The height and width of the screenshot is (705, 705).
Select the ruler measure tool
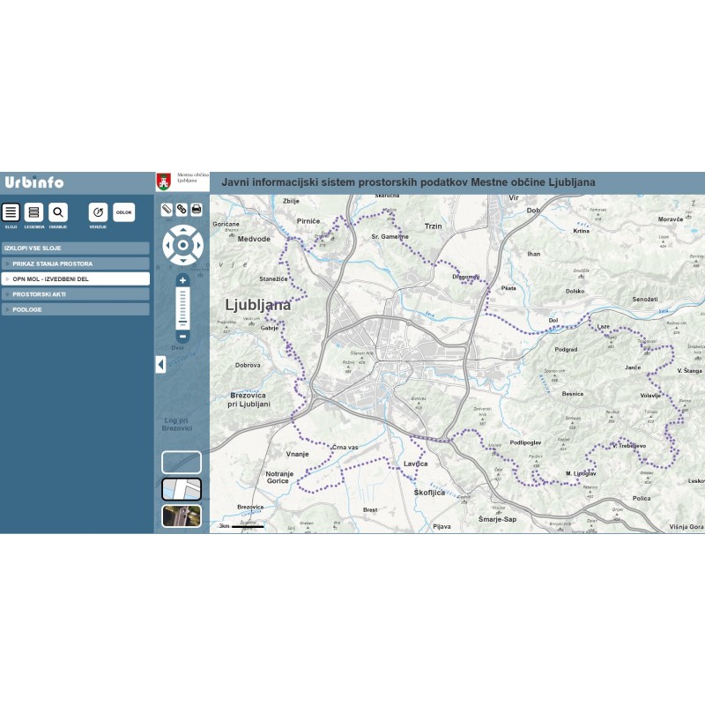pos(167,210)
